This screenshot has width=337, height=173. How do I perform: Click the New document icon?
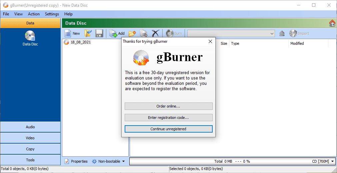pos(68,34)
